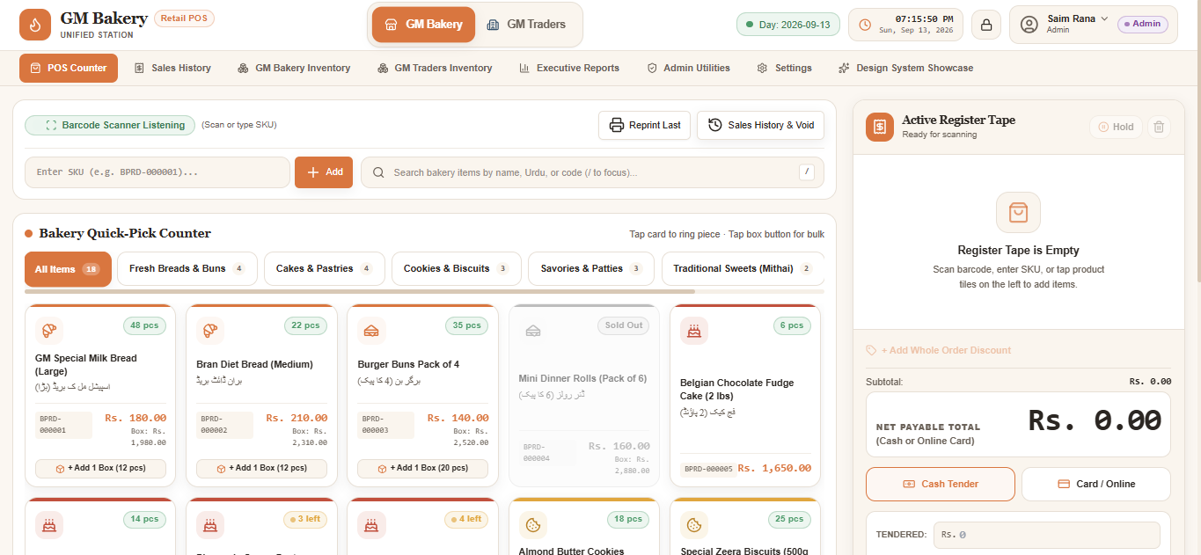Open Sales History & Void
Screen dimensions: 1201x555
click(x=761, y=125)
